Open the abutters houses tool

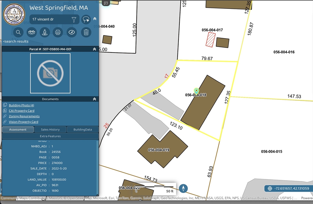pos(31,32)
